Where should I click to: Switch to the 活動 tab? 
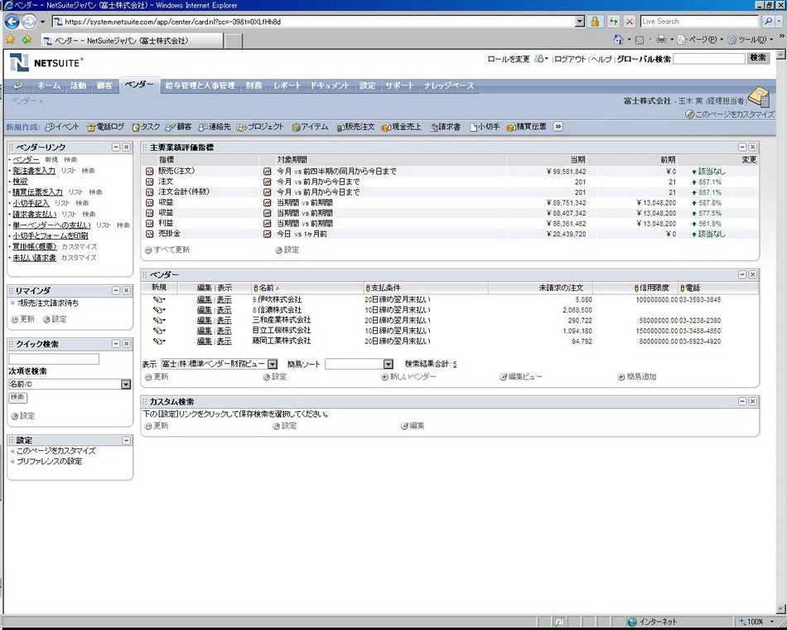tap(78, 86)
